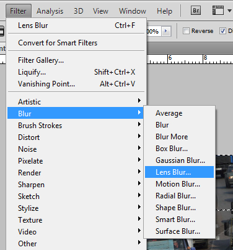
Task: Choose Average from Blur submenu
Action: tap(179, 113)
